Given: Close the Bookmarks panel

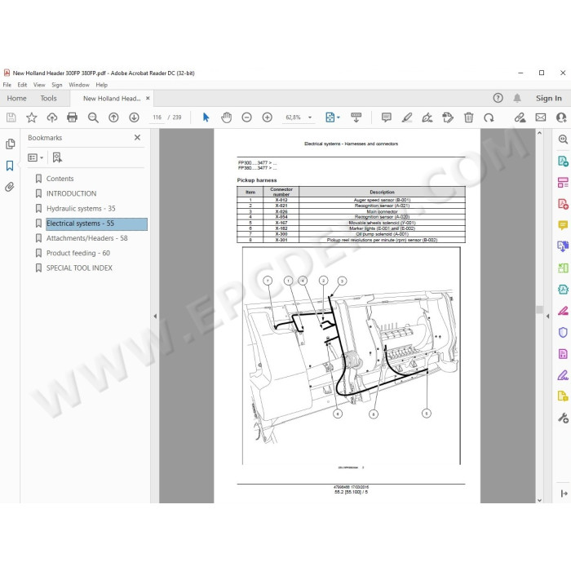Looking at the screenshot, I should click(x=137, y=137).
